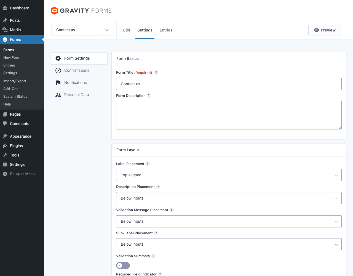The height and width of the screenshot is (276, 353).
Task: Switch to the Settings tab
Action: 145,30
